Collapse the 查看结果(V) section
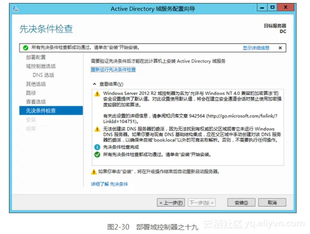Viewport: 310px width, 234px height. 95,84
